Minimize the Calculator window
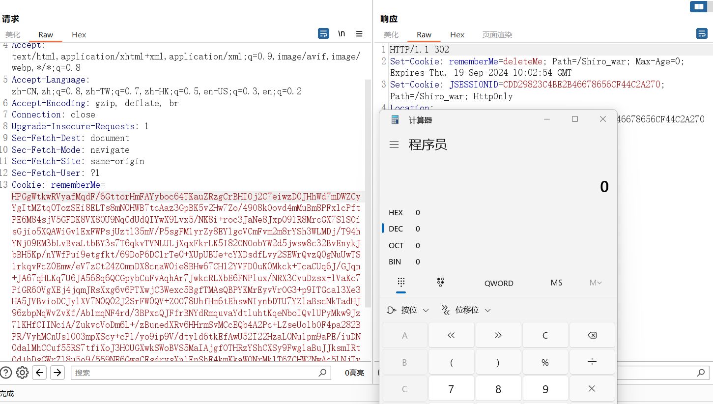Viewport: 713px width, 404px height. coord(547,119)
